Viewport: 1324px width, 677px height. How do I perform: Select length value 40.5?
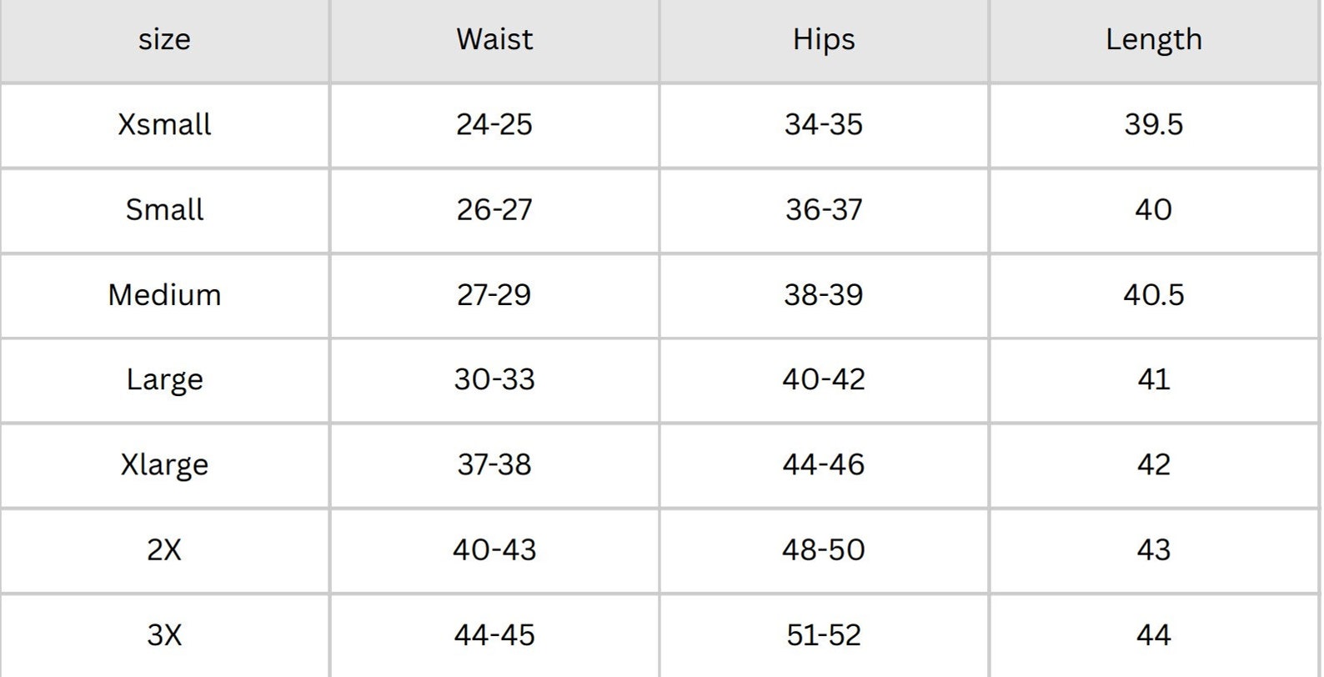tap(1154, 294)
